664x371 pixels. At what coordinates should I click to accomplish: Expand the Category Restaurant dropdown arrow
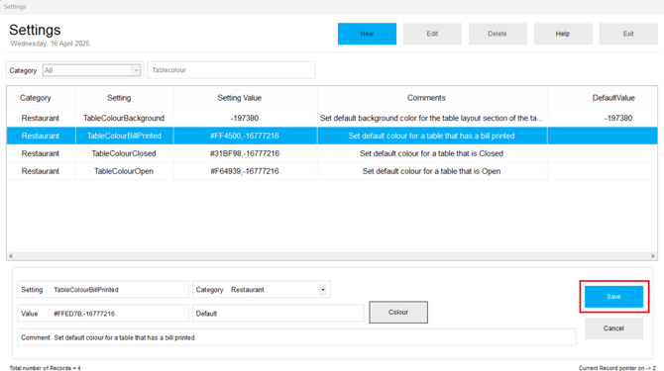click(323, 290)
